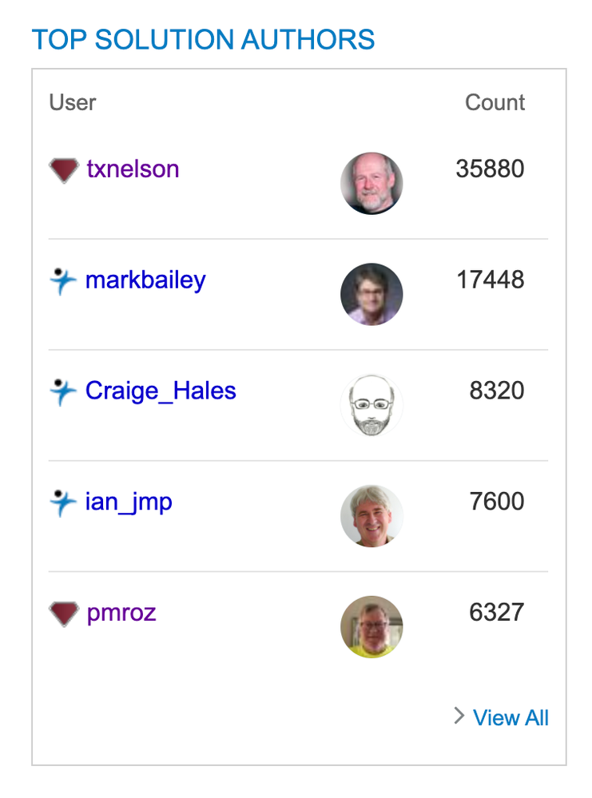The width and height of the screenshot is (592, 798).
Task: Click ian_jmp's blue rank icon
Action: point(62,502)
